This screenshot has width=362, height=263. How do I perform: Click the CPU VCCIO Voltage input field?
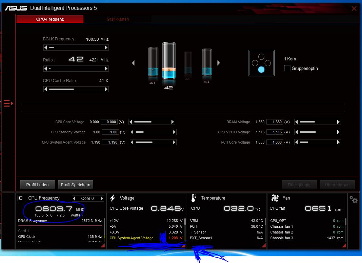click(275, 132)
